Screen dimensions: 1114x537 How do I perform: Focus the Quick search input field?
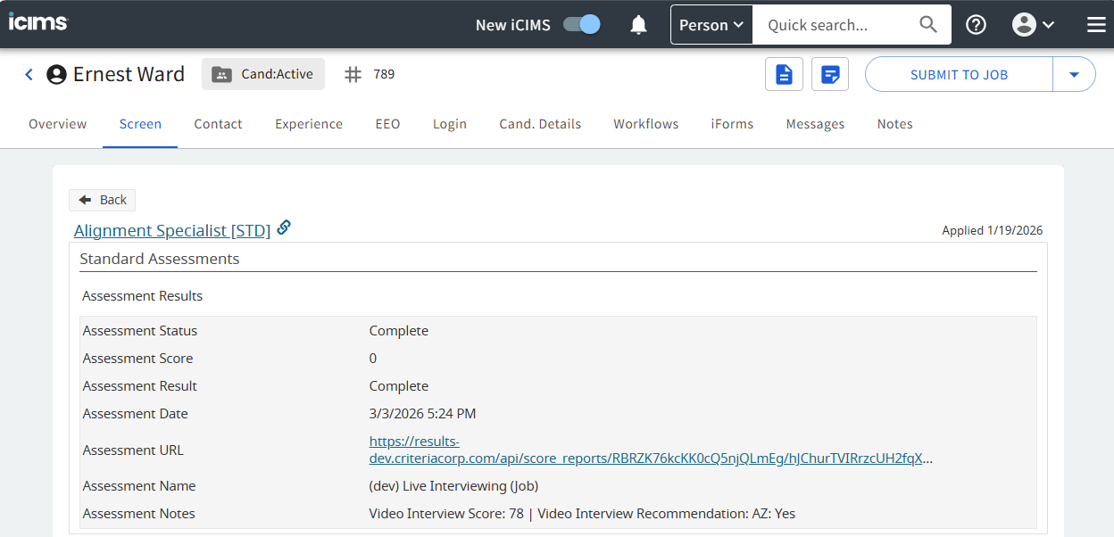click(835, 25)
